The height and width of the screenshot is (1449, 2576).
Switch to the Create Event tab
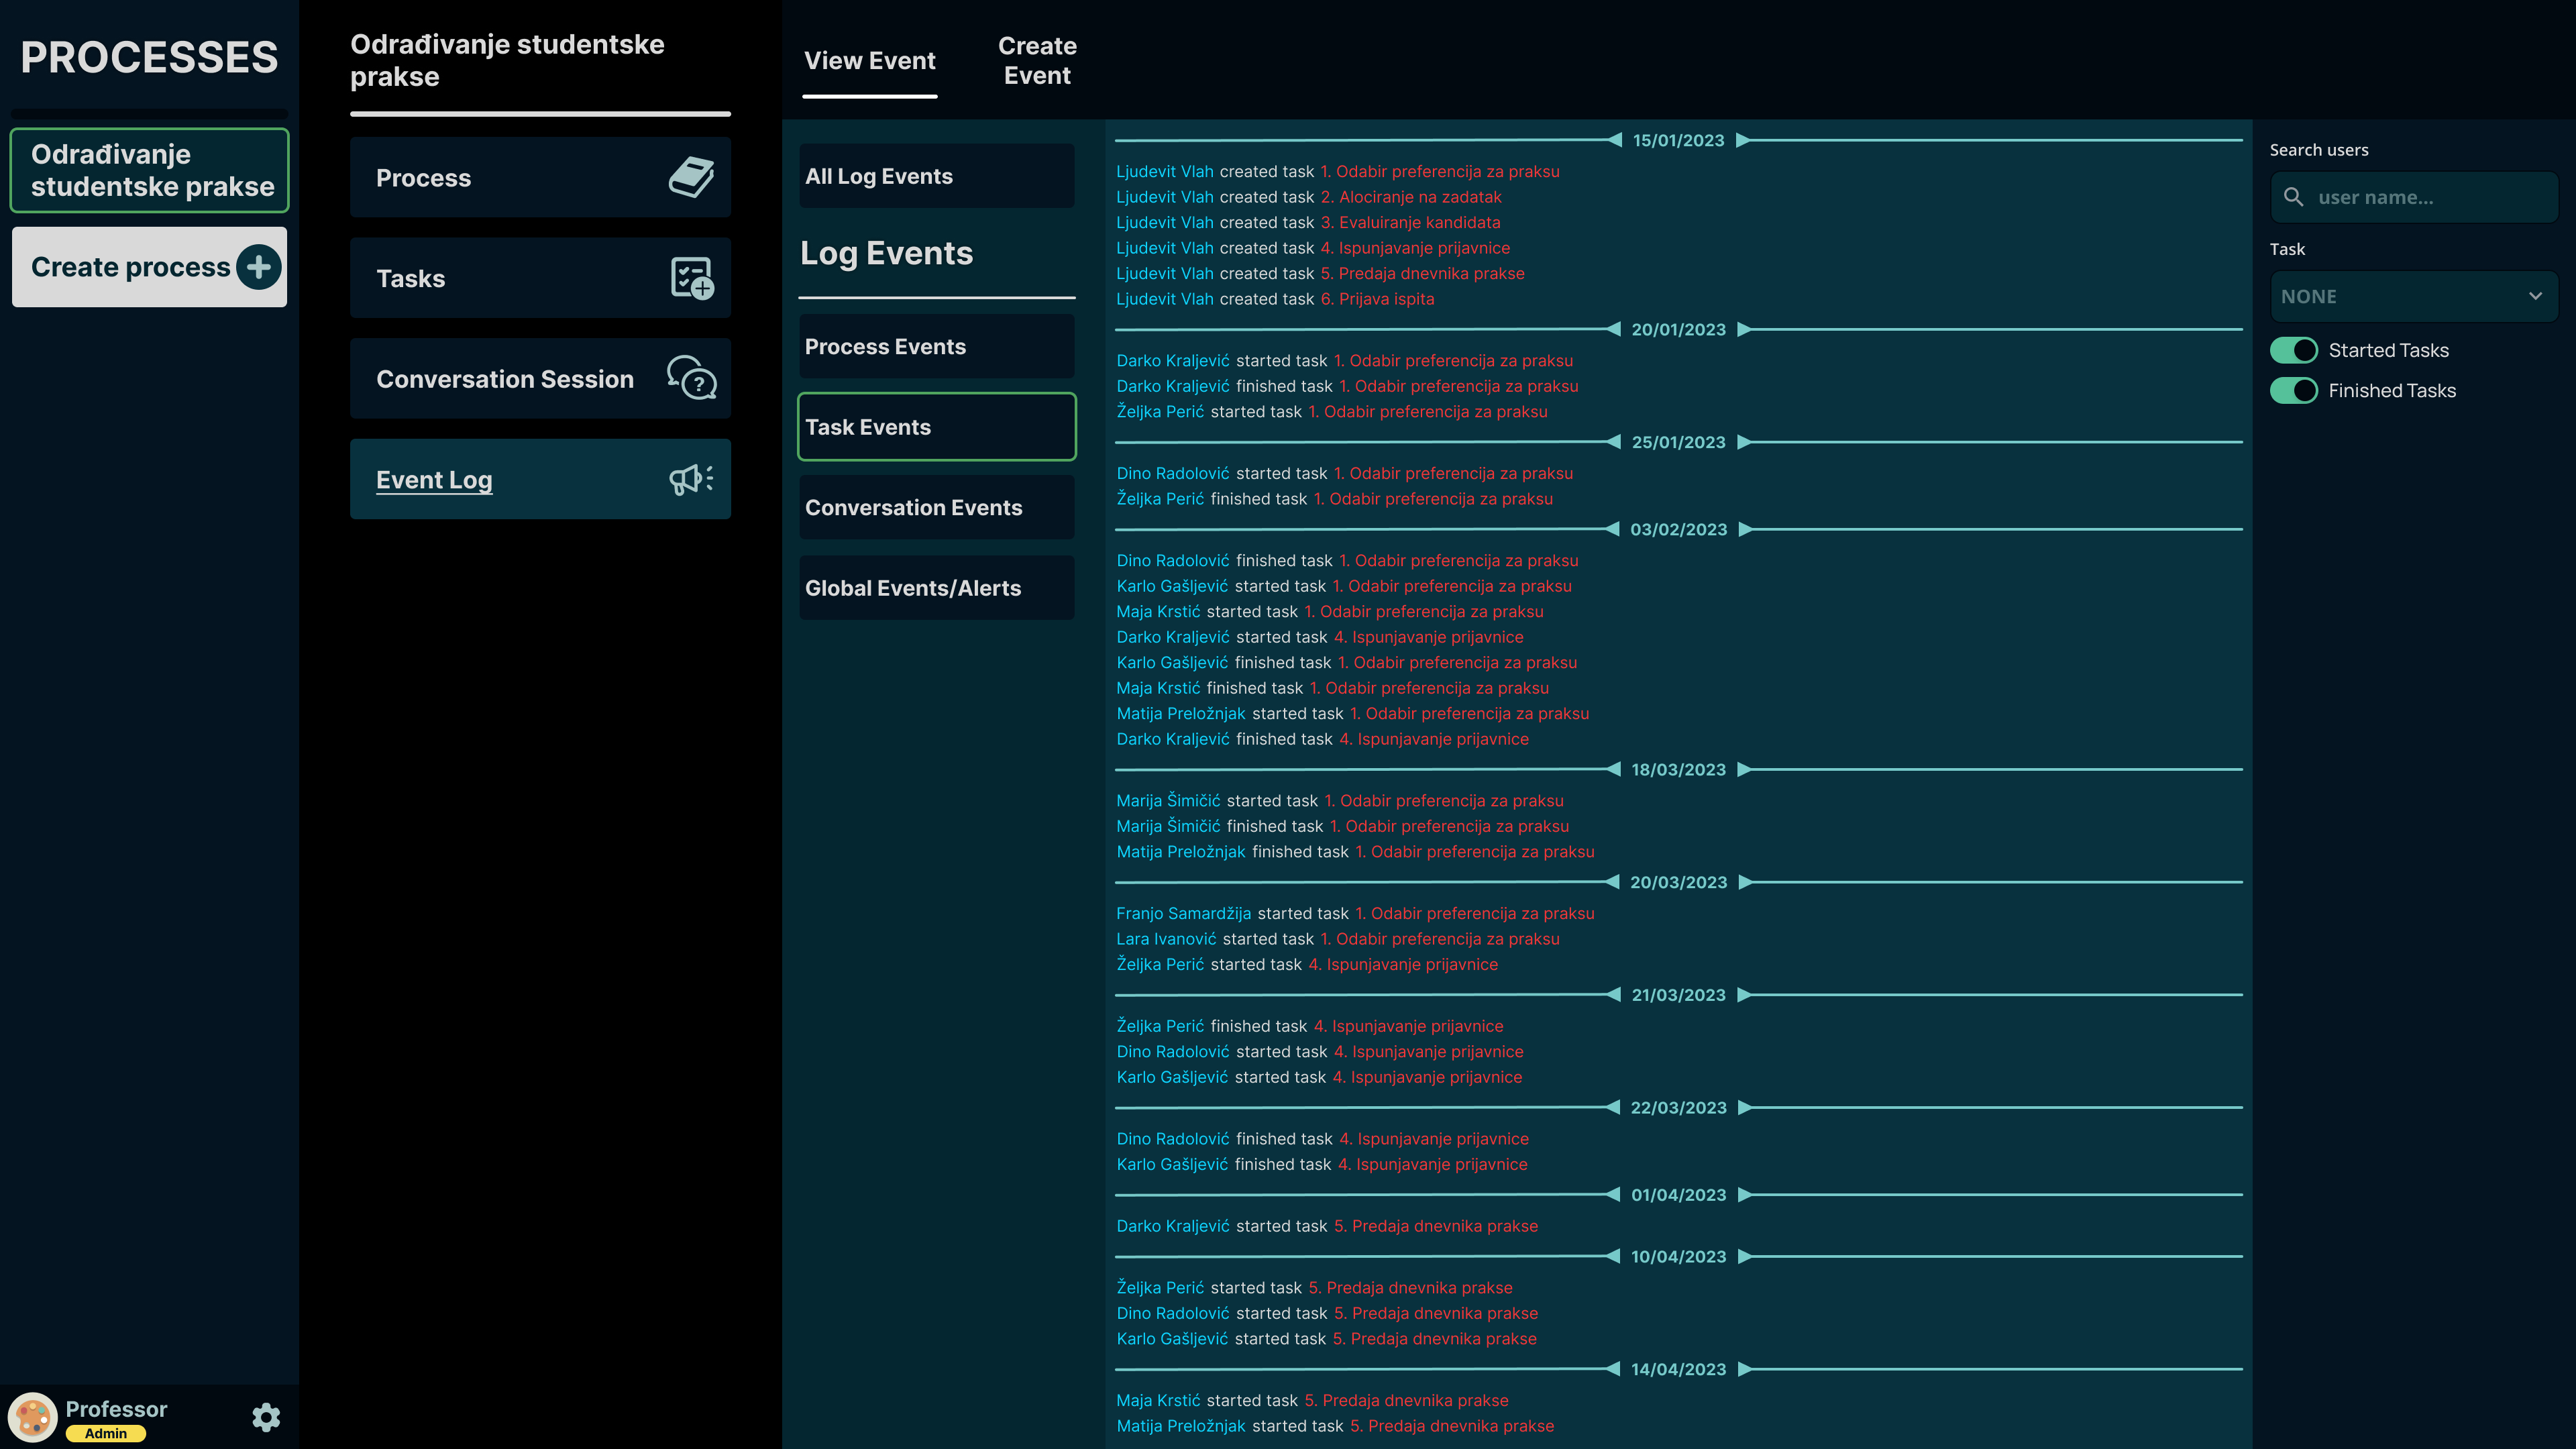pos(1037,61)
